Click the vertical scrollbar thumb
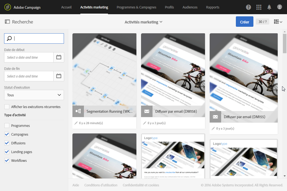The height and width of the screenshot is (191, 287). 285,43
